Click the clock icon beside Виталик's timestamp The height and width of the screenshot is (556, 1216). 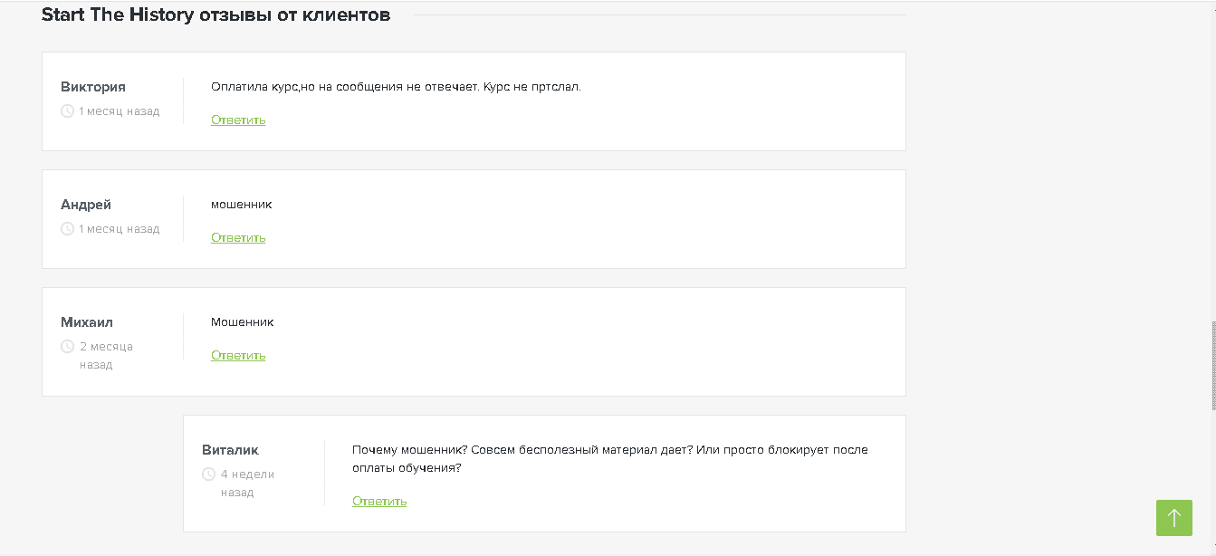206,473
